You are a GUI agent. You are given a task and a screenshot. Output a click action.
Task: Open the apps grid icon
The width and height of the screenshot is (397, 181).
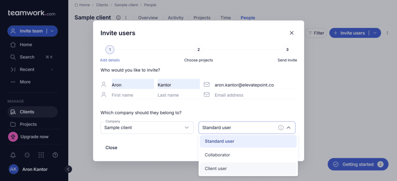[41, 155]
